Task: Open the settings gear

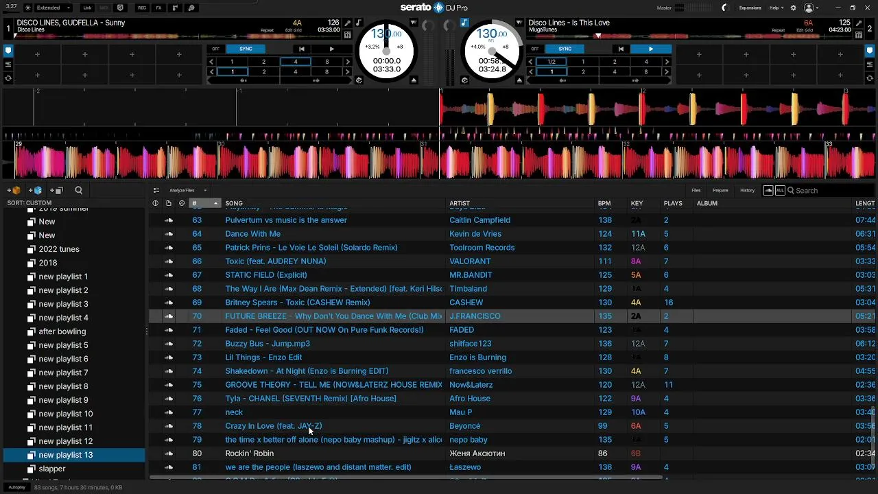Action: [x=794, y=8]
